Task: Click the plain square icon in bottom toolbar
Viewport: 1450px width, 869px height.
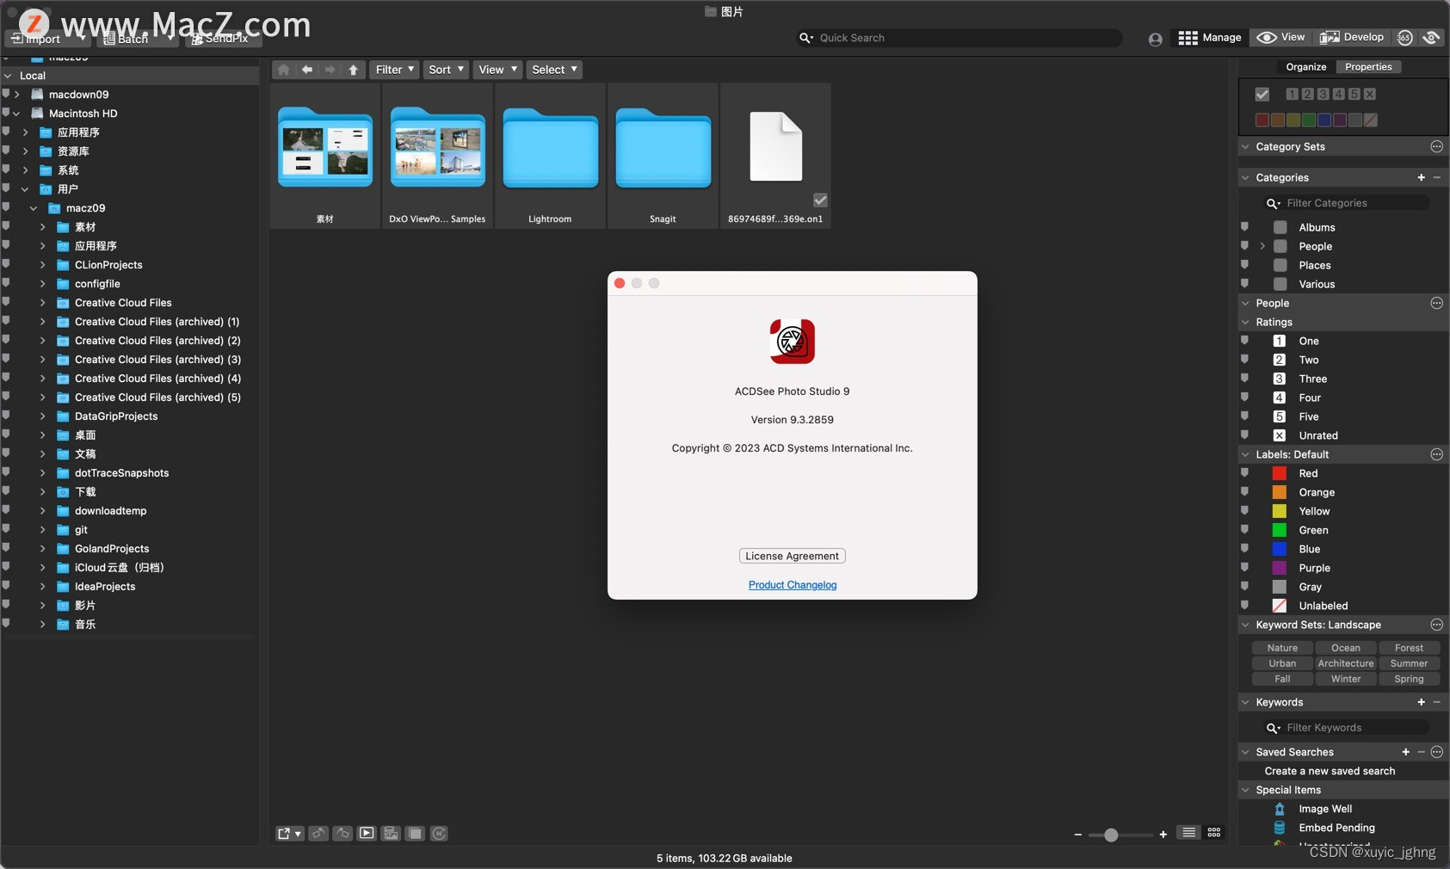Action: (415, 834)
